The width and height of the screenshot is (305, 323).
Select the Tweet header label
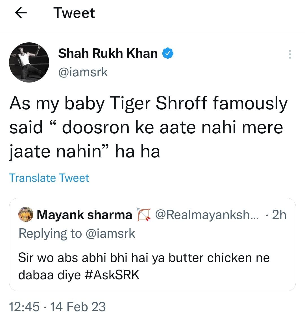pos(74,12)
